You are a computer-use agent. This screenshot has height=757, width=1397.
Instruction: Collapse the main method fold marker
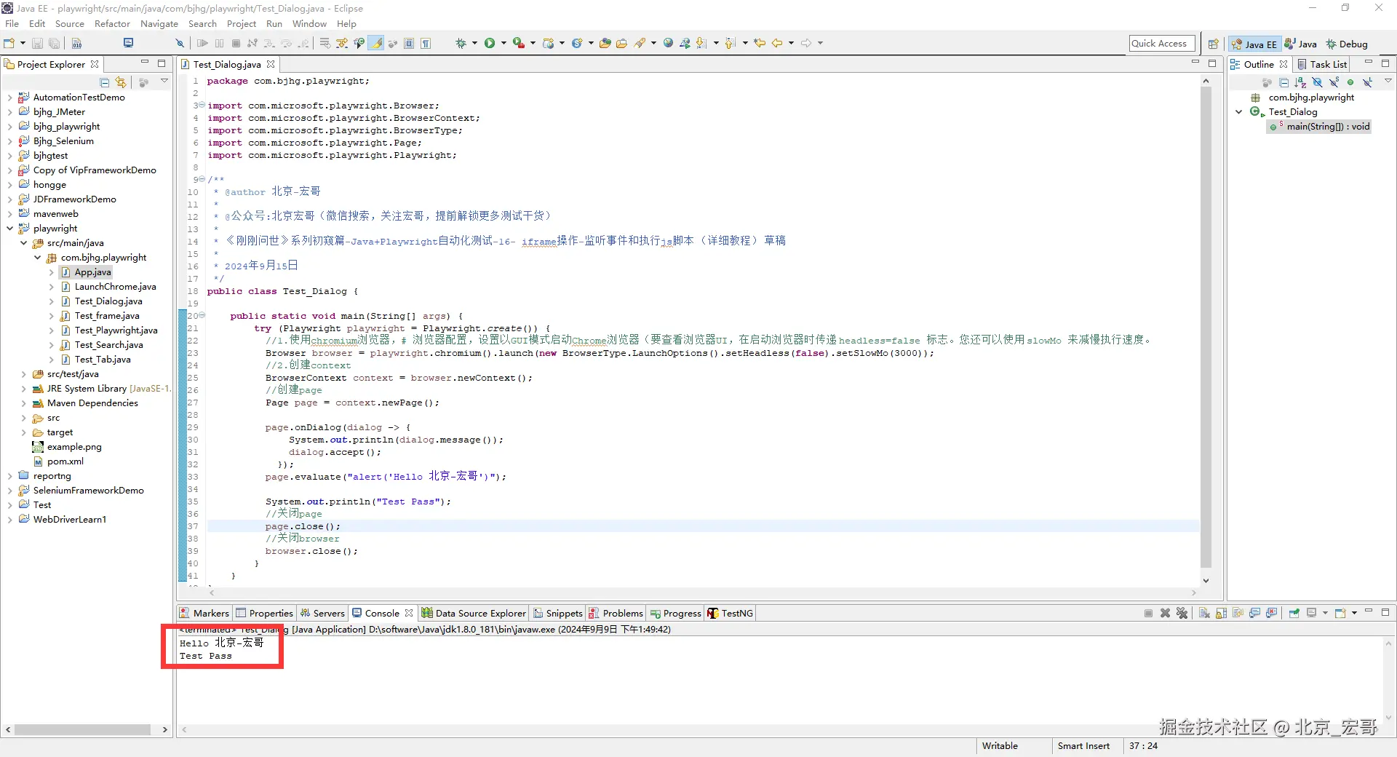(202, 316)
